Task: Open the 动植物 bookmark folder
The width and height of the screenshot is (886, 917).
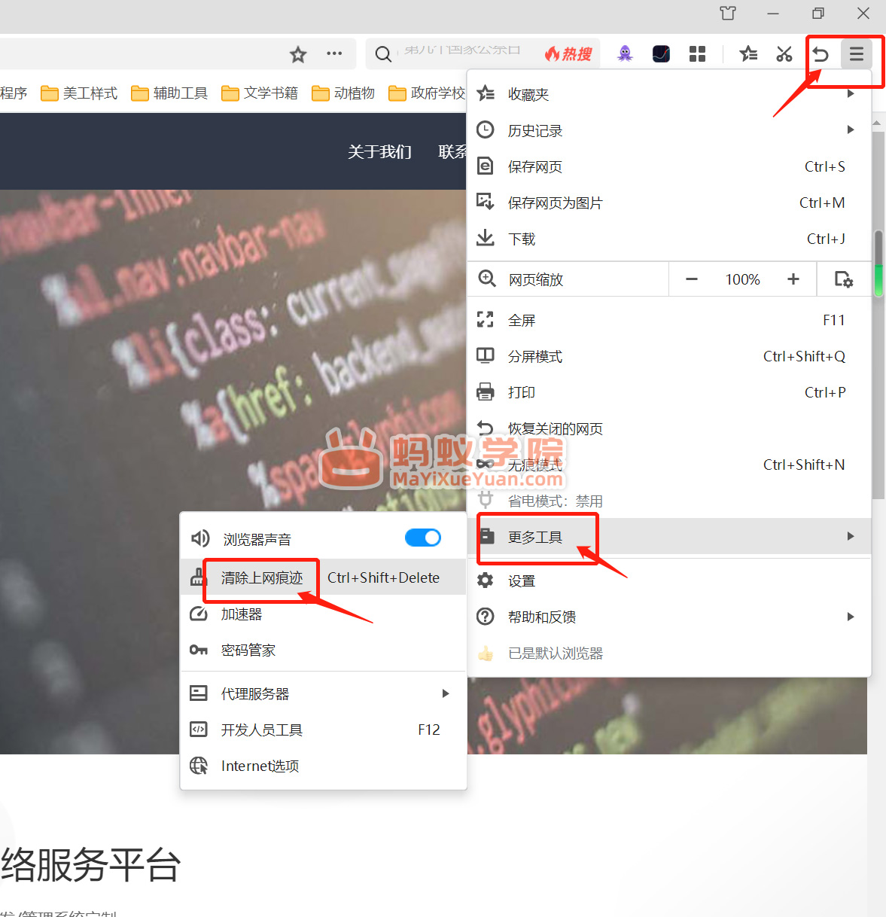Action: pyautogui.click(x=343, y=93)
